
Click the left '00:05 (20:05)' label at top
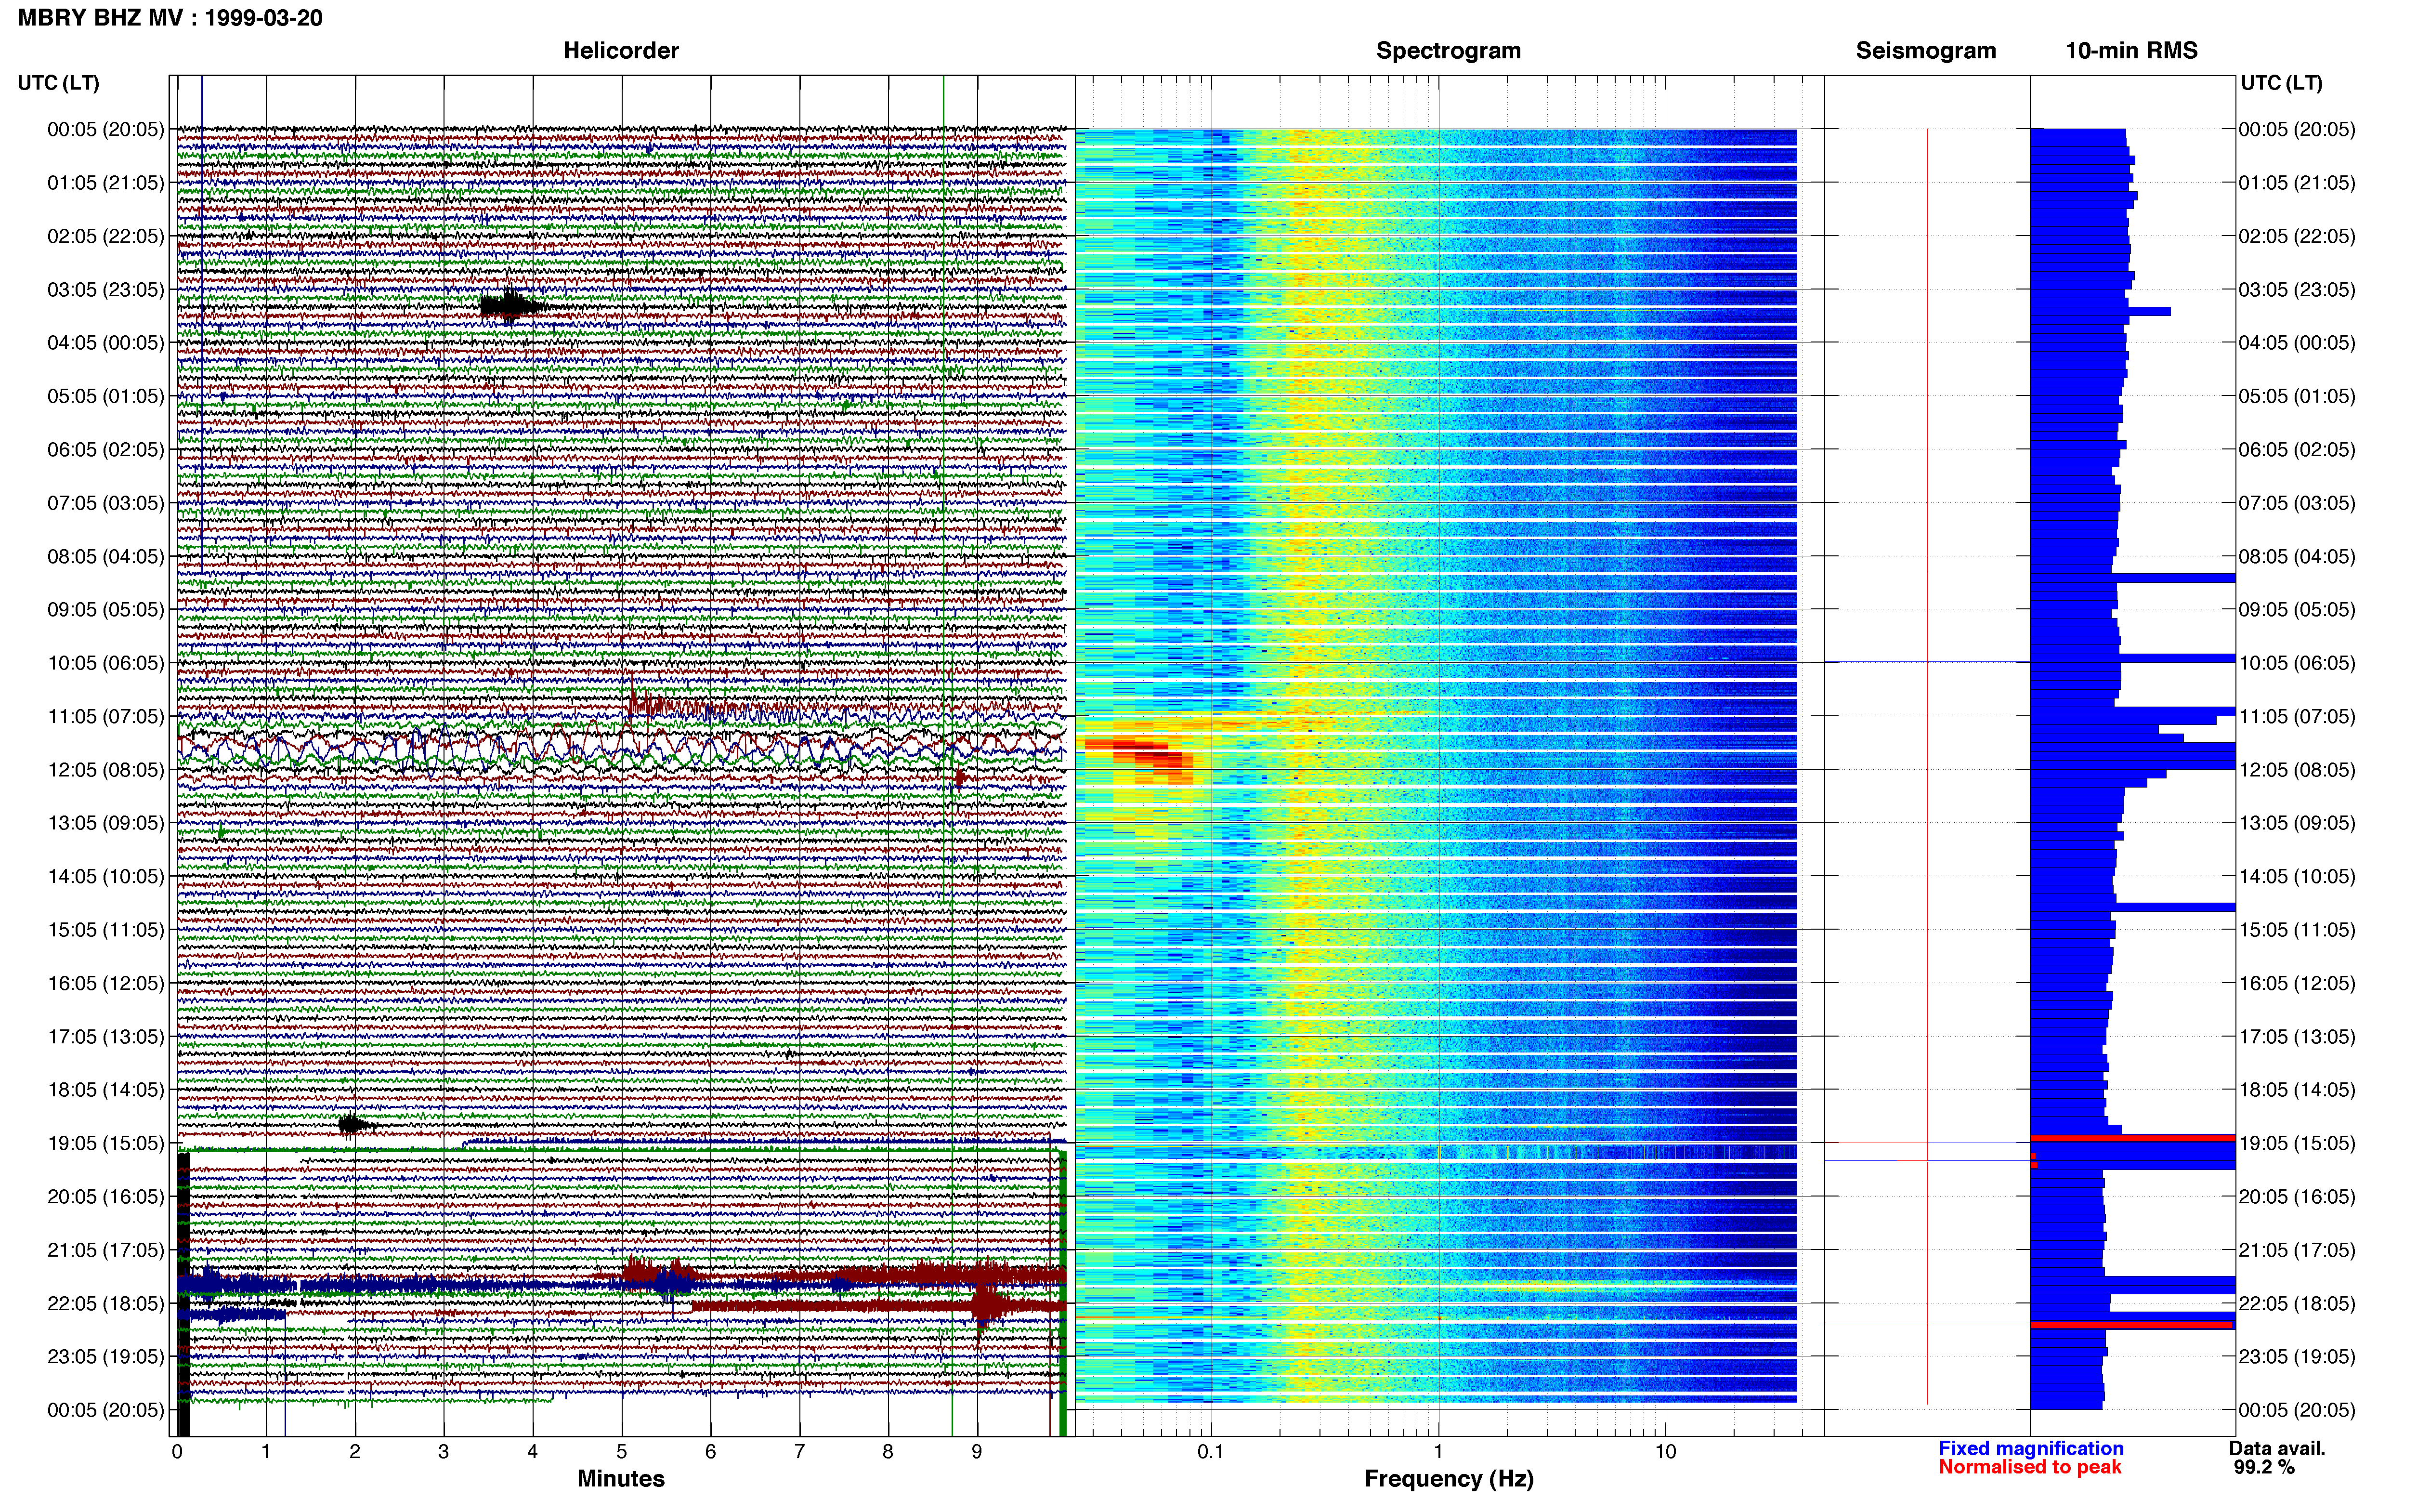(x=105, y=129)
